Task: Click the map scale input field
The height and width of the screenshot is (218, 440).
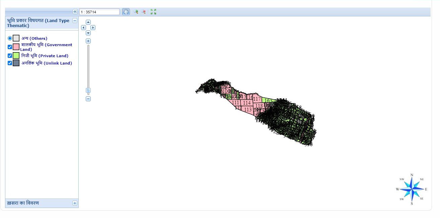Action: click(99, 12)
